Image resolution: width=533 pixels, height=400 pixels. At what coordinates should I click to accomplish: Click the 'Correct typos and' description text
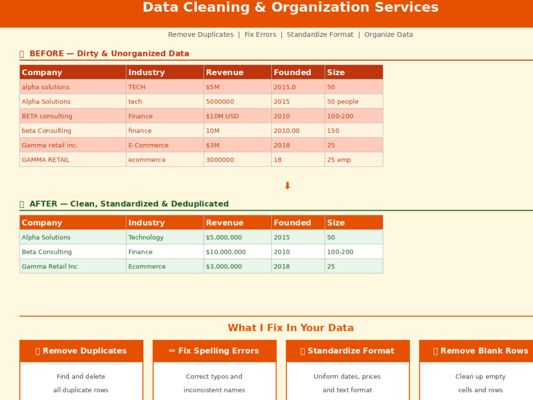[x=214, y=376]
